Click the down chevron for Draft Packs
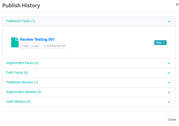The height and width of the screenshot is (126, 179). [169, 73]
